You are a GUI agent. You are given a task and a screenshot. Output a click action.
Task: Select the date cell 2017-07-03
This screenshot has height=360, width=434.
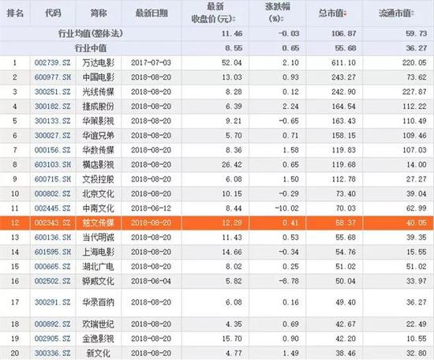coord(152,63)
